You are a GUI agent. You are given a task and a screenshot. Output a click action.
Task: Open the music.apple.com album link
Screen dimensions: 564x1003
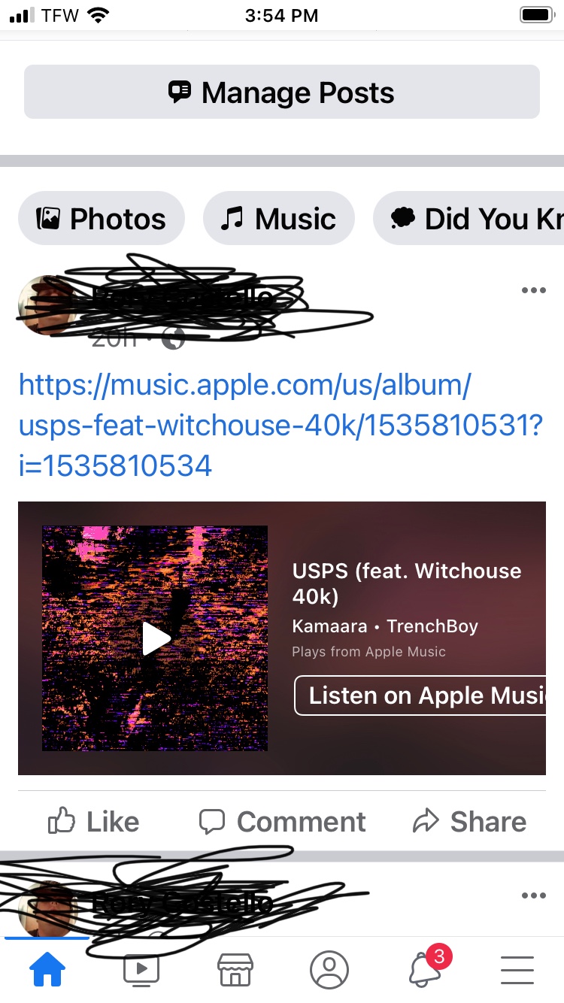tap(280, 426)
